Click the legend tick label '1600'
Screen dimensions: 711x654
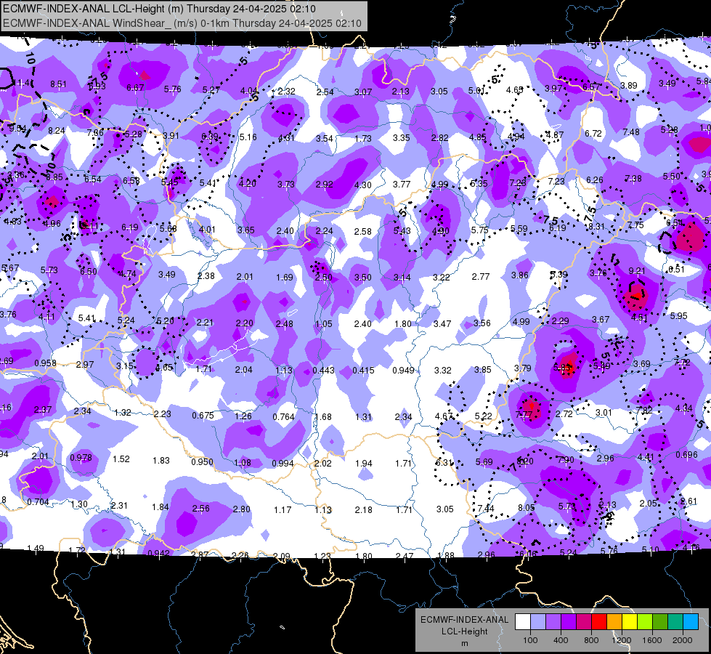[652, 640]
